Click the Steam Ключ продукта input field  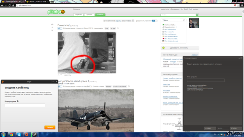pyautogui.click(x=206, y=80)
